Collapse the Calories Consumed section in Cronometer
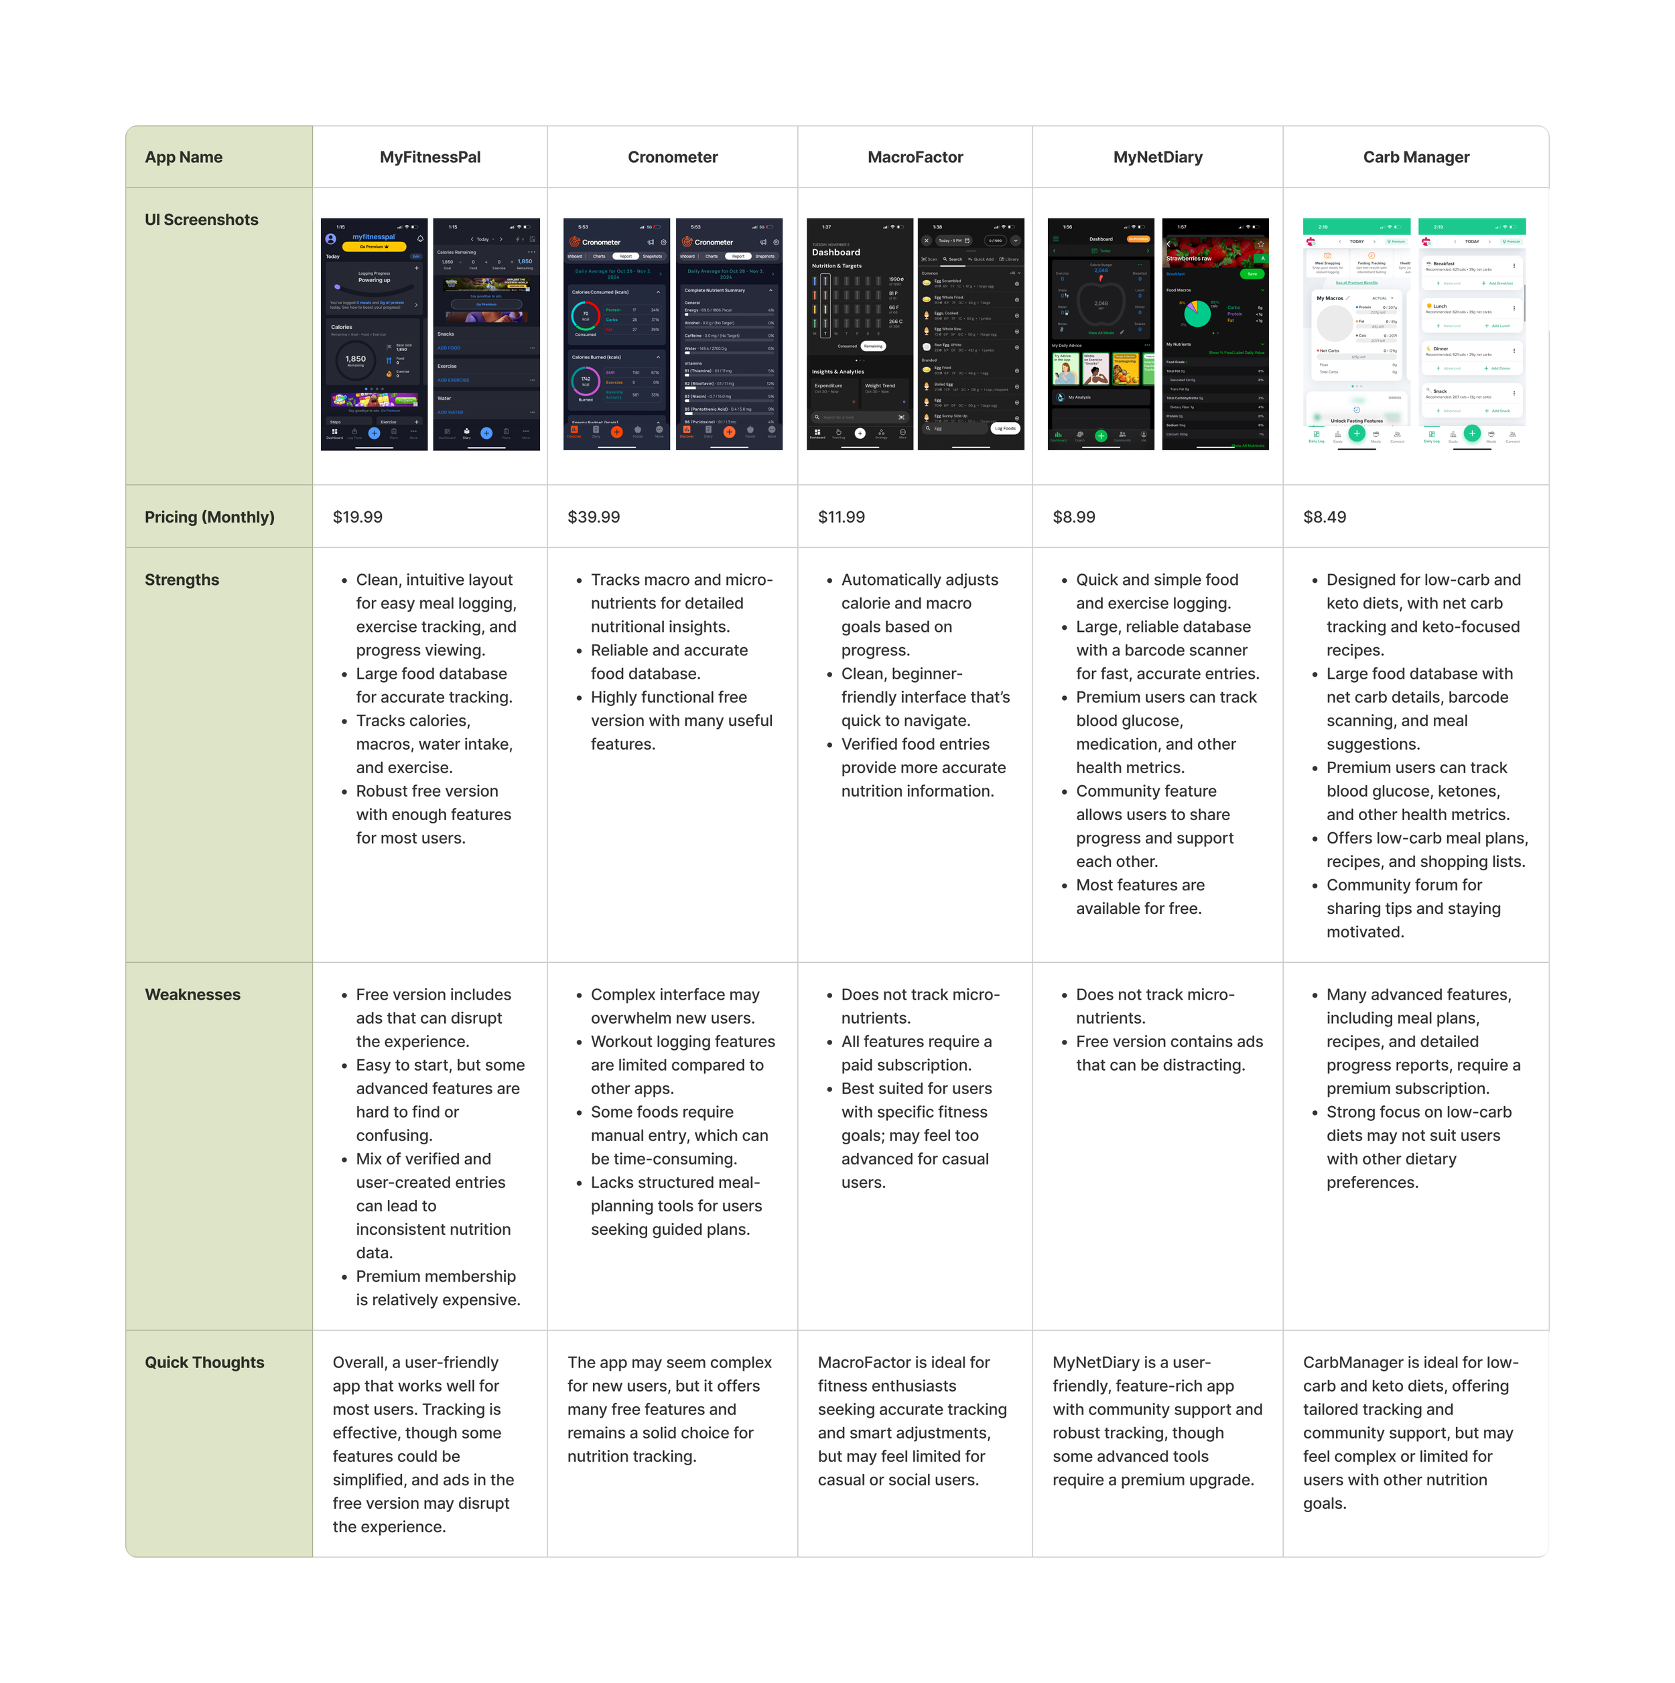 658,293
